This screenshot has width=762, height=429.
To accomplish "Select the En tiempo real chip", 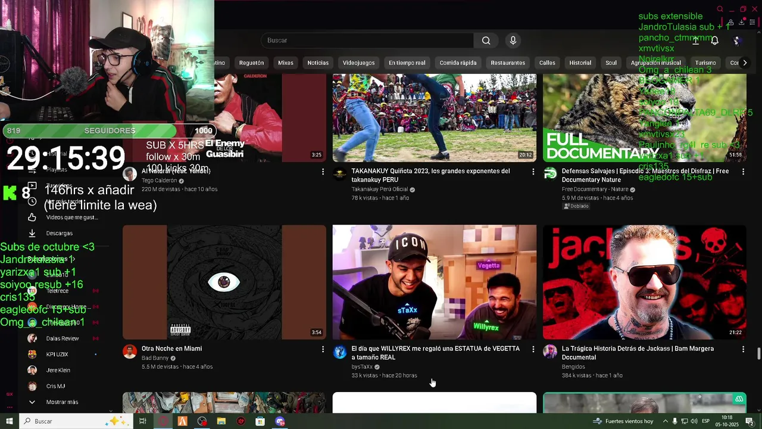I will pyautogui.click(x=407, y=63).
